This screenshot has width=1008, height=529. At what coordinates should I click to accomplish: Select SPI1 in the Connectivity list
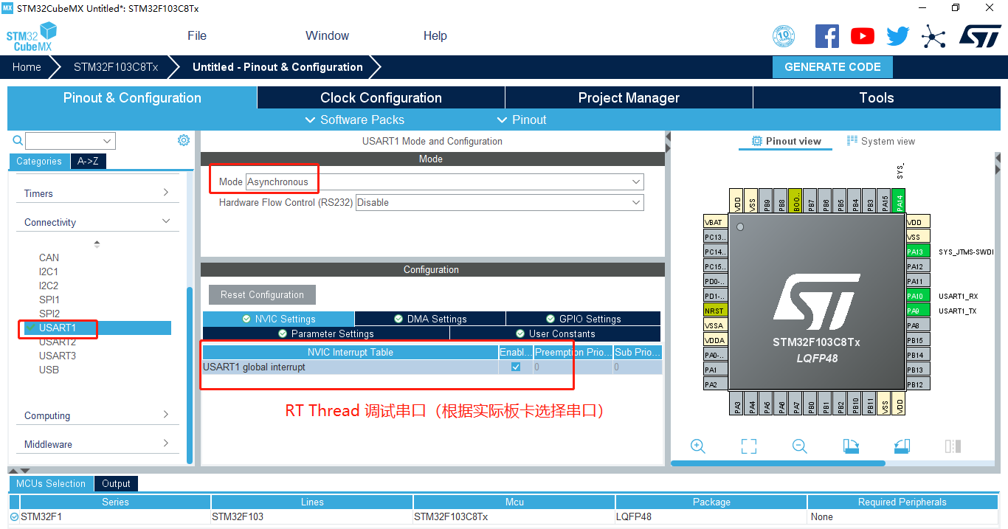tap(49, 300)
